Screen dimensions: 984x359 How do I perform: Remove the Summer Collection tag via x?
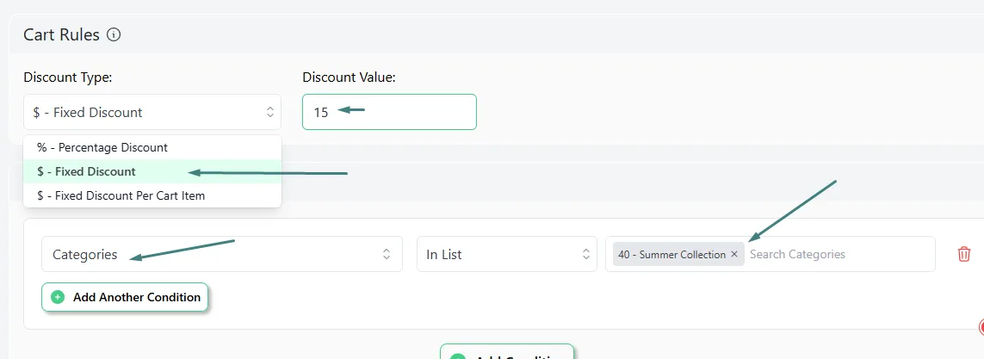pos(734,254)
